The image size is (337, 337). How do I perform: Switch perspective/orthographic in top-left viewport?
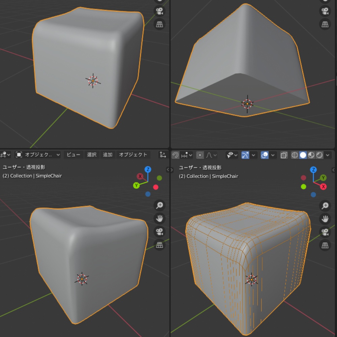pyautogui.click(x=159, y=24)
